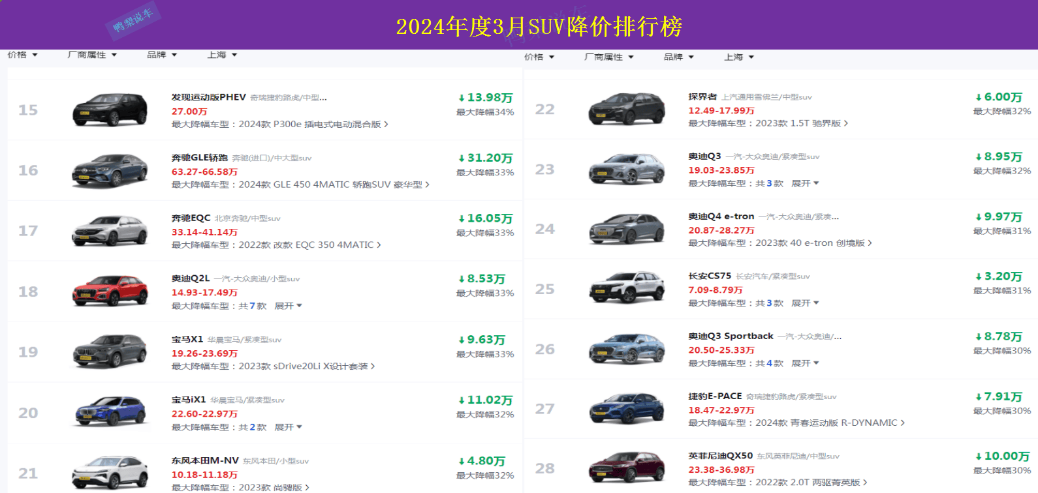Screen dimensions: 1038x493
Task: Open 2024款 青春运动版 R-DYNAMIC trim link
Action: [x=830, y=423]
